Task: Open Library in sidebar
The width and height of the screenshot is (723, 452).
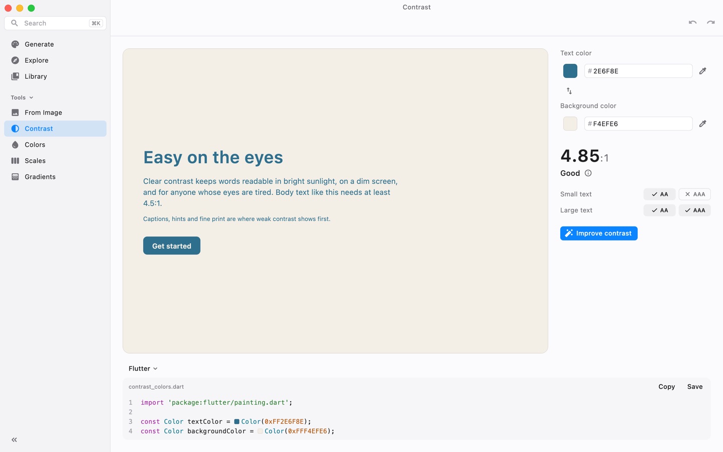Action: point(55,76)
